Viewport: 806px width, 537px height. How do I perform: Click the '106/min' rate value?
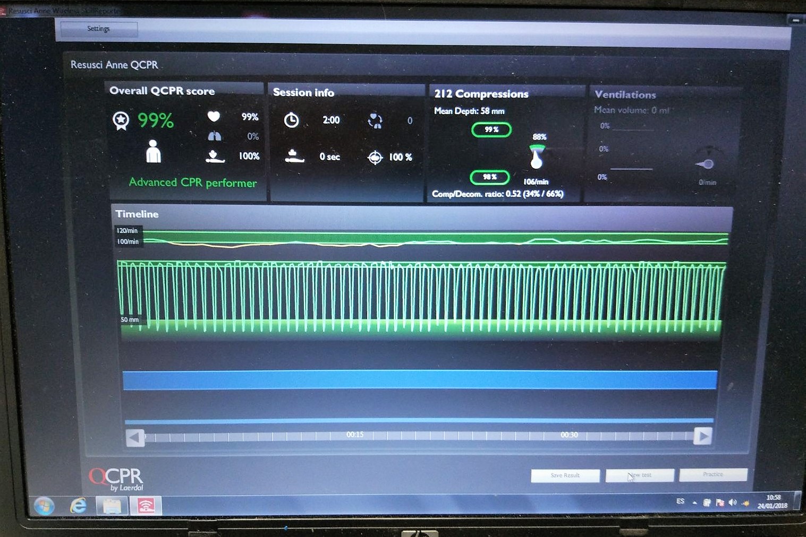pyautogui.click(x=536, y=181)
